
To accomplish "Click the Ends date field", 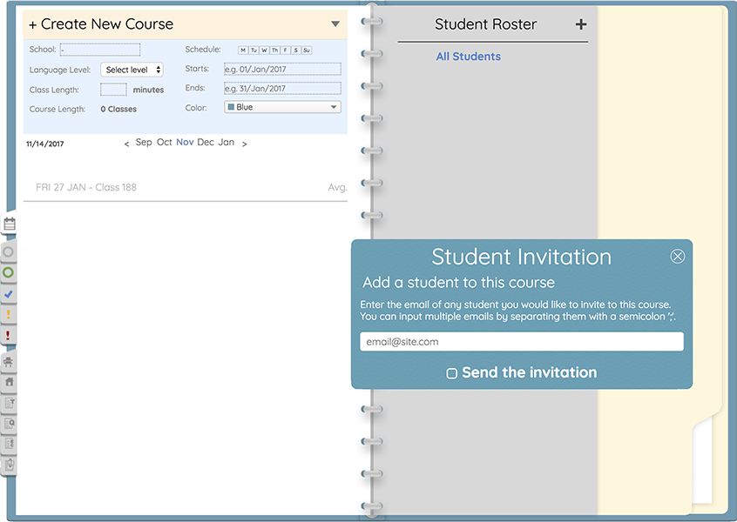I will 282,88.
